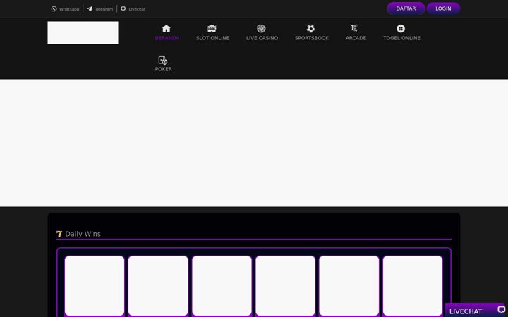
Task: Click the LOGIN button
Action: (443, 8)
